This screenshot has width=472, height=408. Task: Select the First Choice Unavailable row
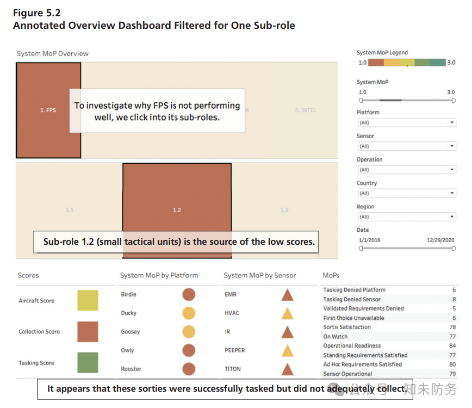[x=389, y=318]
